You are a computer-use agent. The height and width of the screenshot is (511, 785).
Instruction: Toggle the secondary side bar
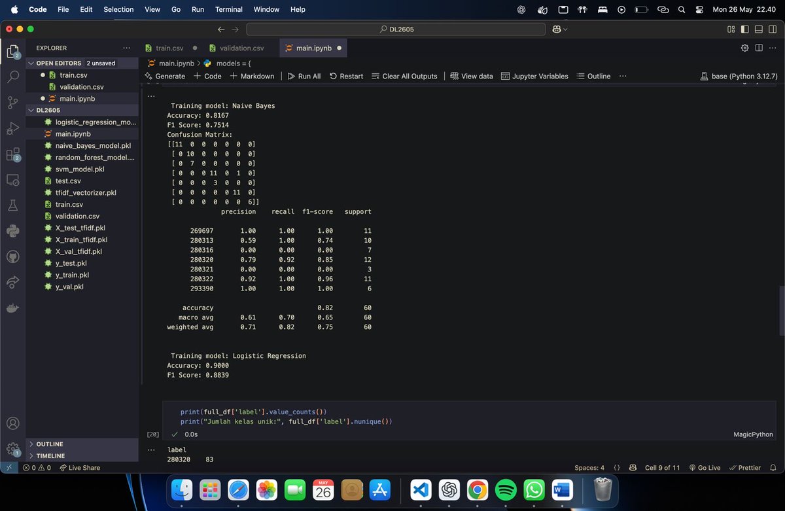pyautogui.click(x=773, y=29)
